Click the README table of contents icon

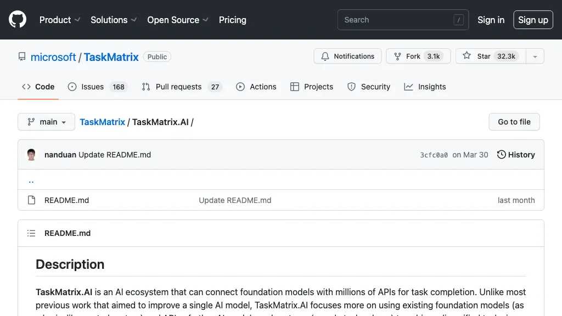pos(31,233)
